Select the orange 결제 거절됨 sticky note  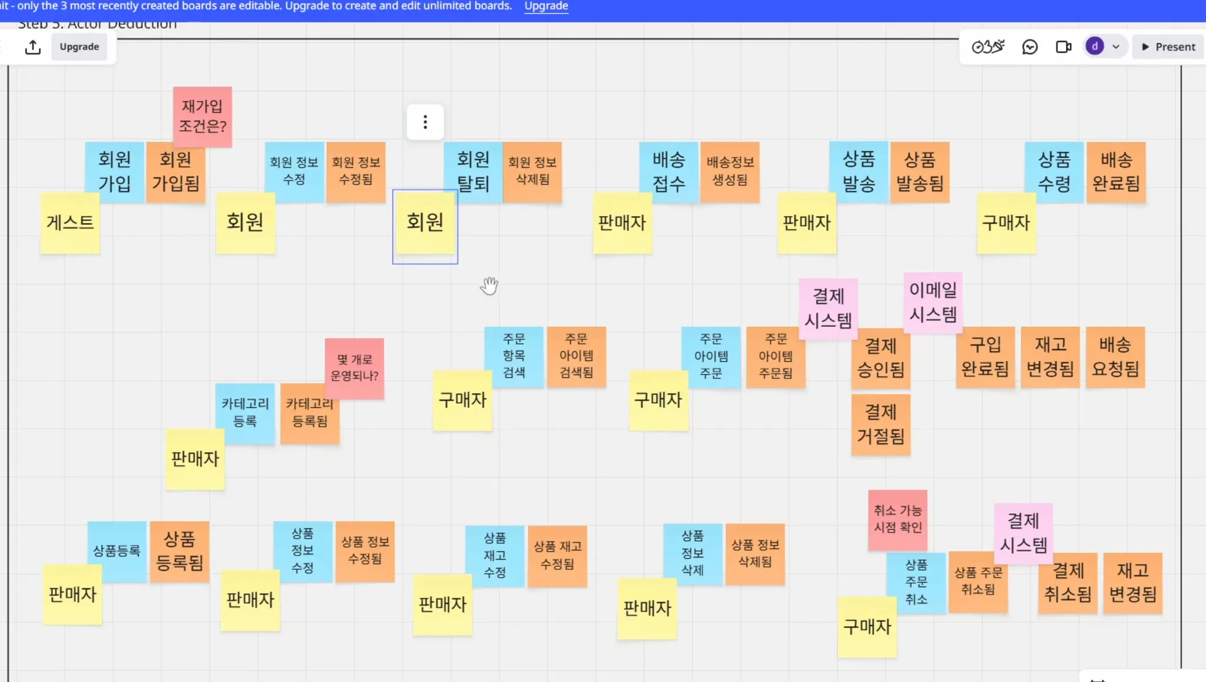point(880,424)
